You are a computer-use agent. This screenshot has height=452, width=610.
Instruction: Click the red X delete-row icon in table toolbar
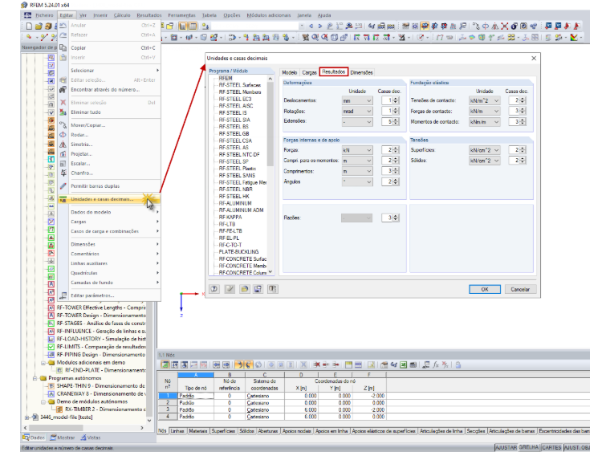pyautogui.click(x=317, y=364)
